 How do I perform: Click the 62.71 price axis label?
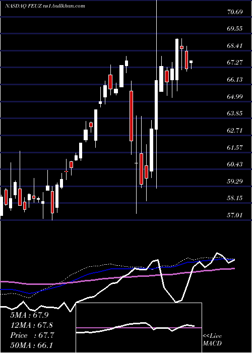[235, 130]
